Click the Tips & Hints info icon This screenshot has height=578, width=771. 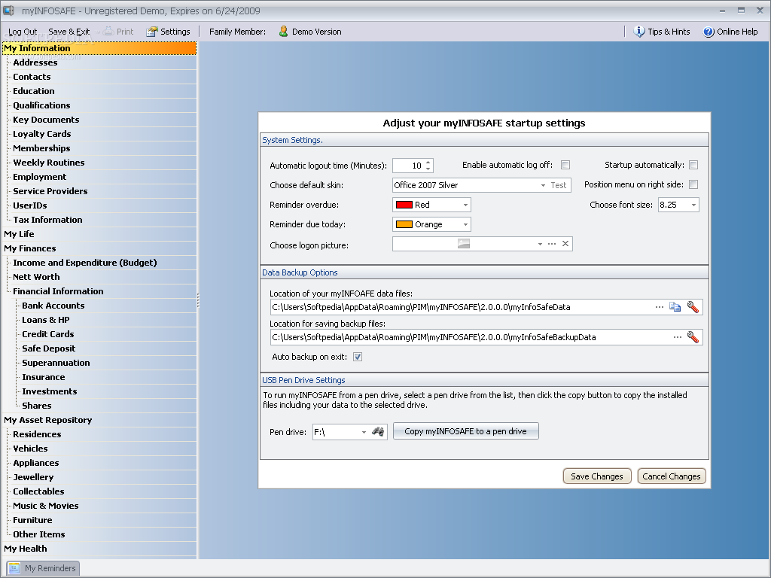point(638,32)
